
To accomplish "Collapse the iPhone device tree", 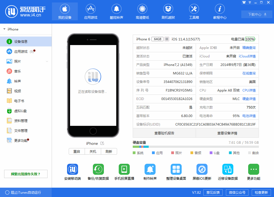I will click(4, 29).
